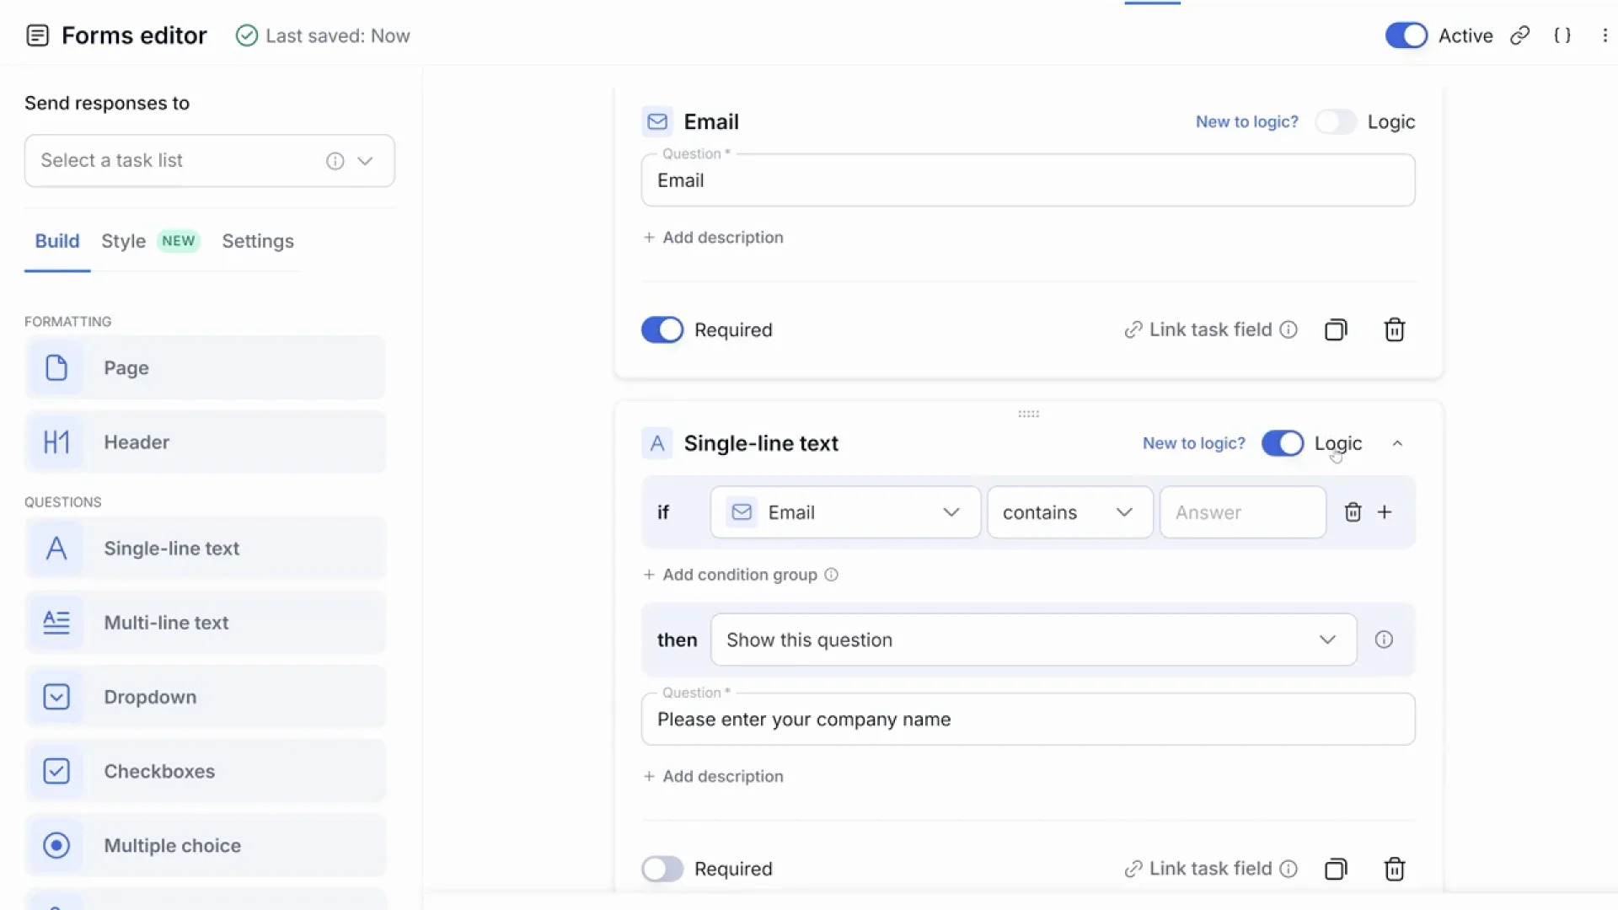Viewport: 1618px width, 910px height.
Task: Click the copy form link icon
Action: click(1520, 35)
